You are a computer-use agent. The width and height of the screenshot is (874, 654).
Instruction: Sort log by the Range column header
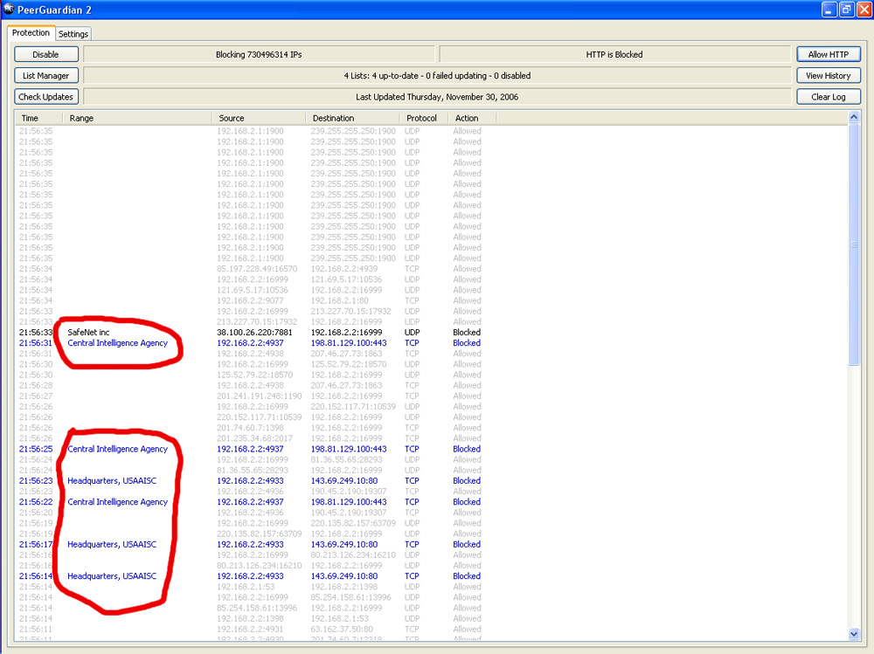(137, 118)
